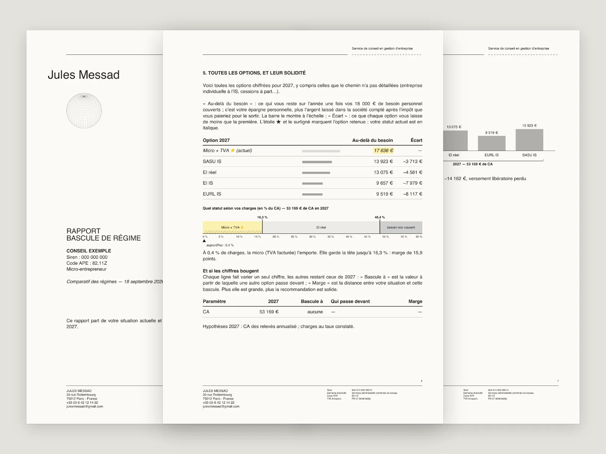
Task: Click the Option 2027 column header
Action: pos(216,140)
